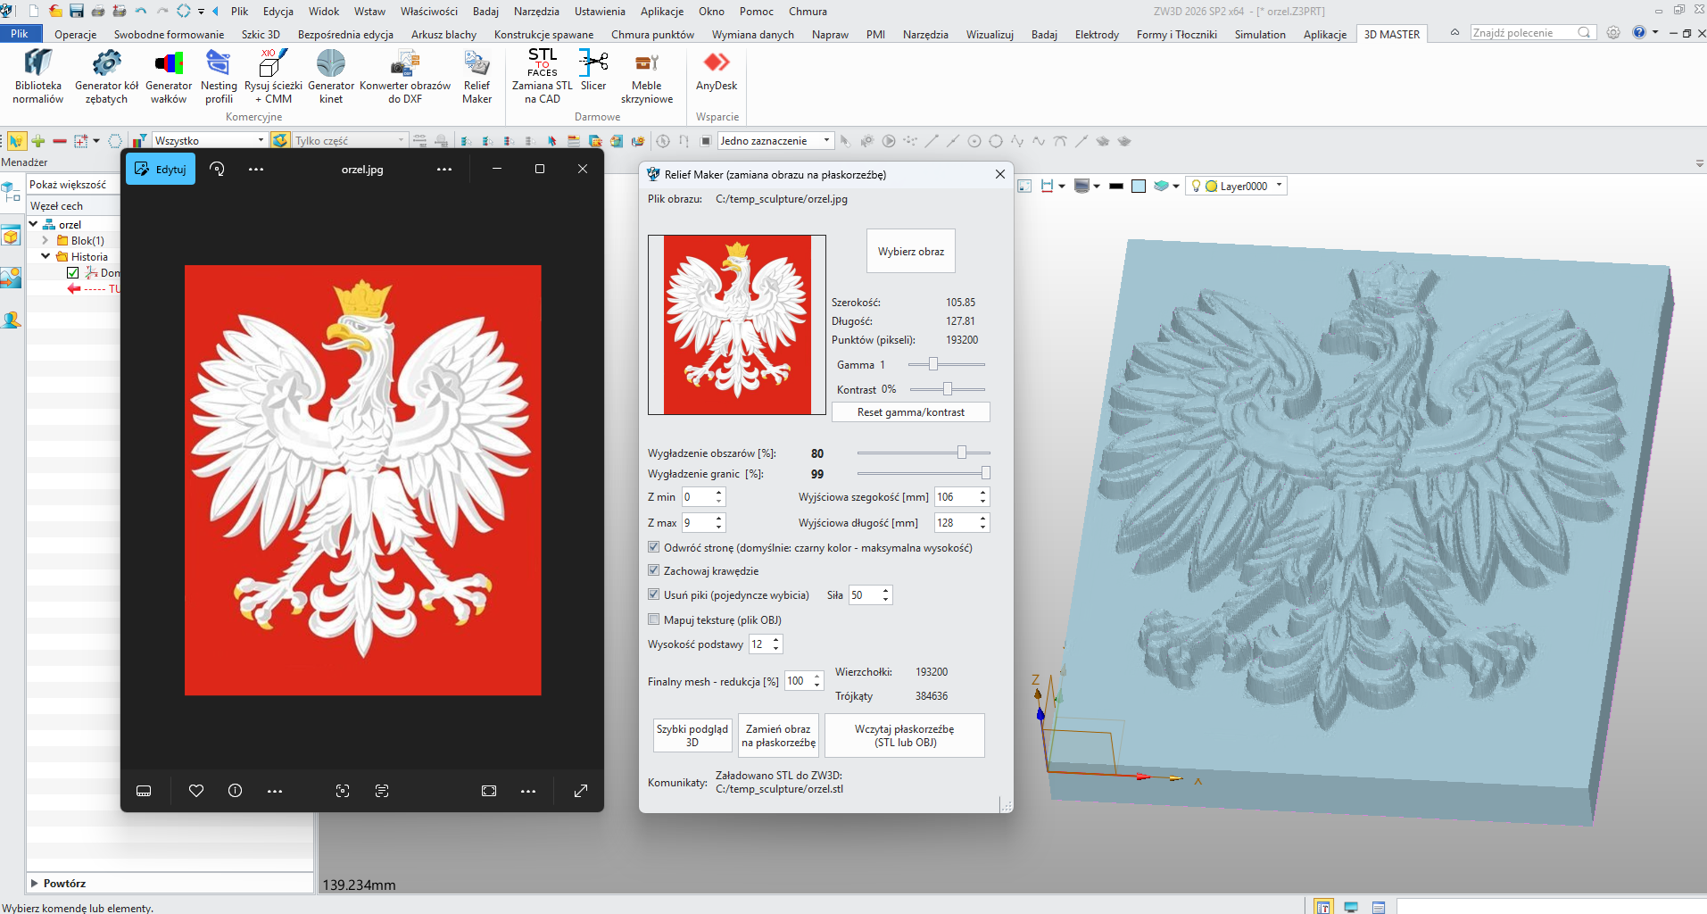Collapse the Historia tree node
The width and height of the screenshot is (1707, 914).
point(45,256)
